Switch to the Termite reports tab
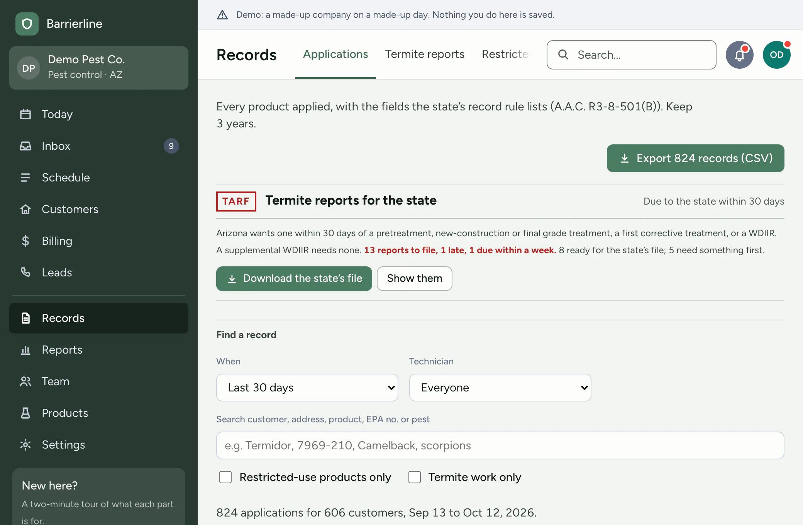The width and height of the screenshot is (803, 525). (425, 54)
